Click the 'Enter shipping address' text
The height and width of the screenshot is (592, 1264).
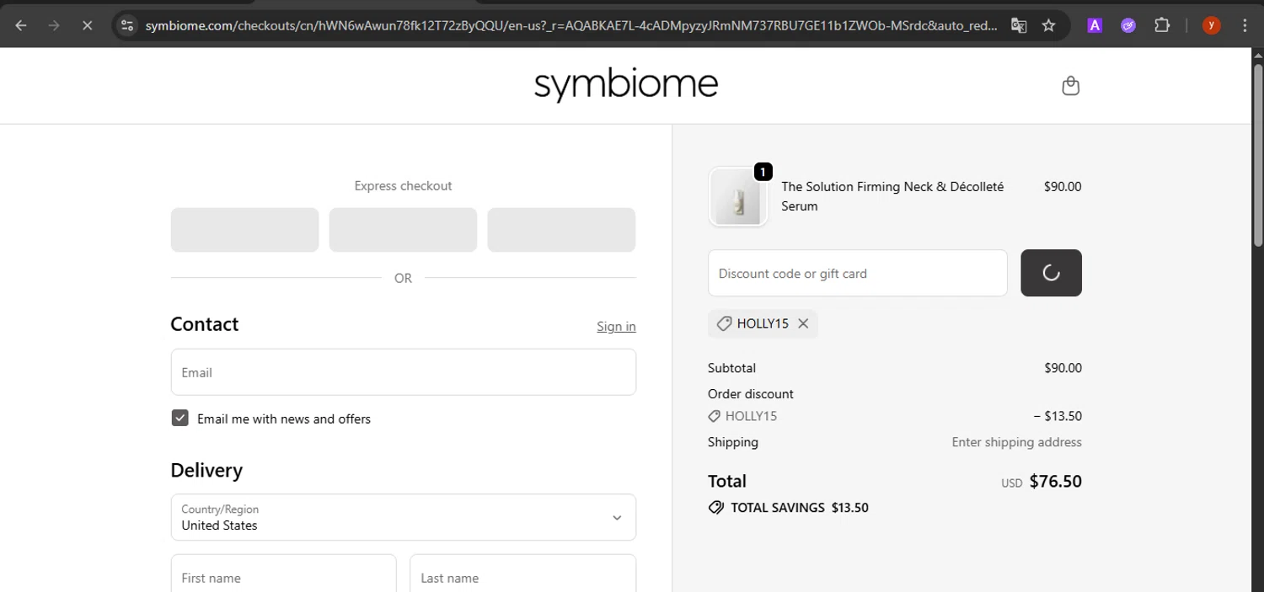click(1016, 442)
